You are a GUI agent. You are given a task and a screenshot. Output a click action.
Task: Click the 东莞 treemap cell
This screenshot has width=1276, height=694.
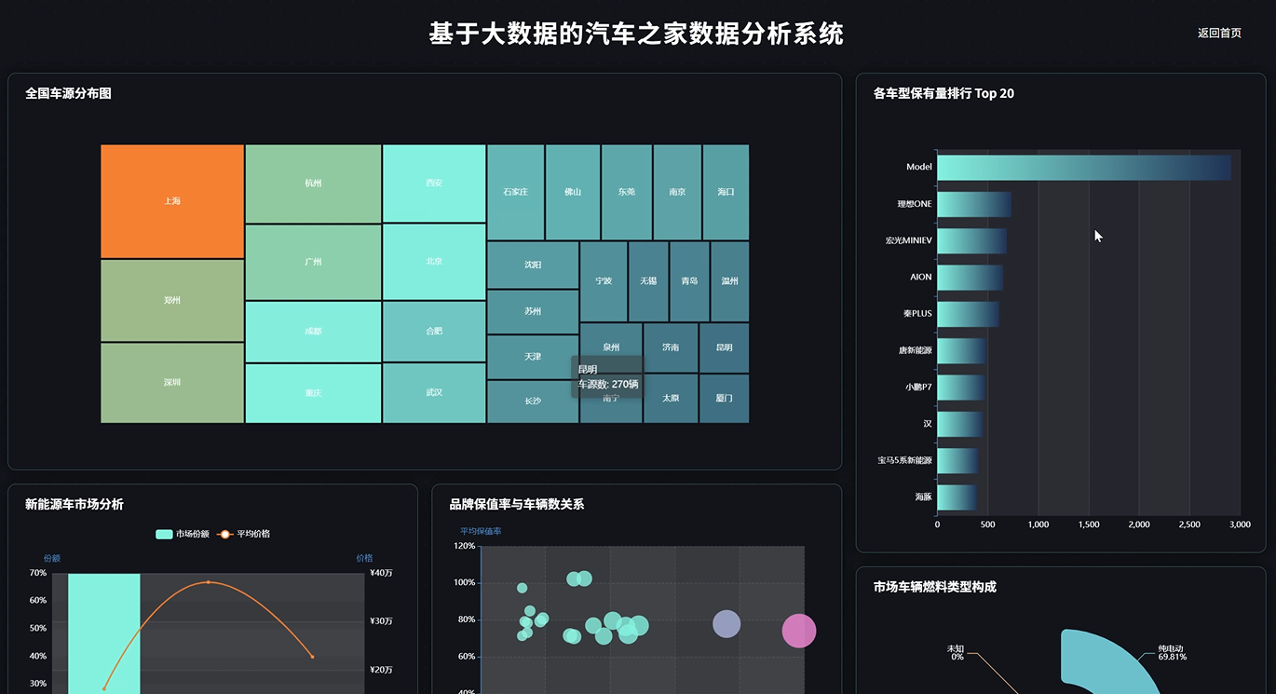627,192
